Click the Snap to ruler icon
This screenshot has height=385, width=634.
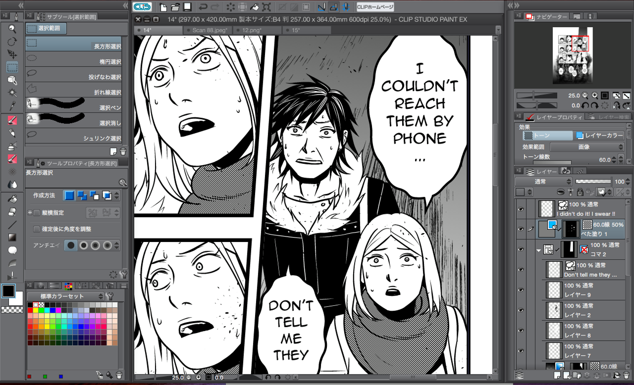pos(322,7)
